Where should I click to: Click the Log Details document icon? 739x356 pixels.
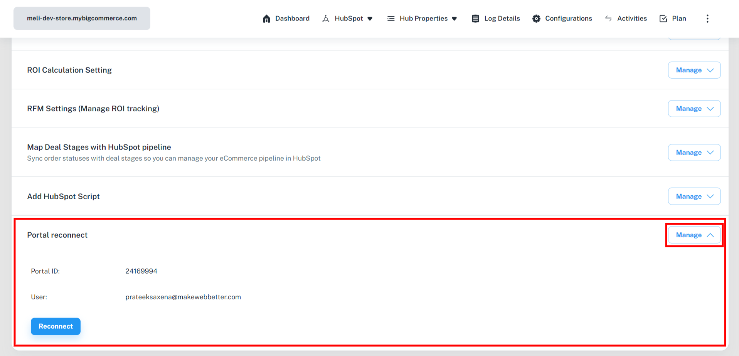coord(475,18)
